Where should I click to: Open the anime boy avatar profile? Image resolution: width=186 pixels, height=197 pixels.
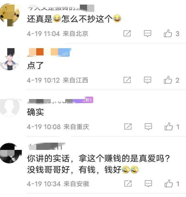10,59
